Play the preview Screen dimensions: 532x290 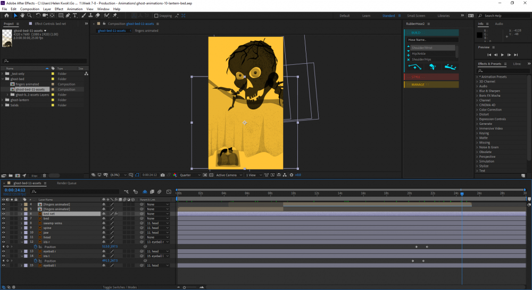click(503, 55)
